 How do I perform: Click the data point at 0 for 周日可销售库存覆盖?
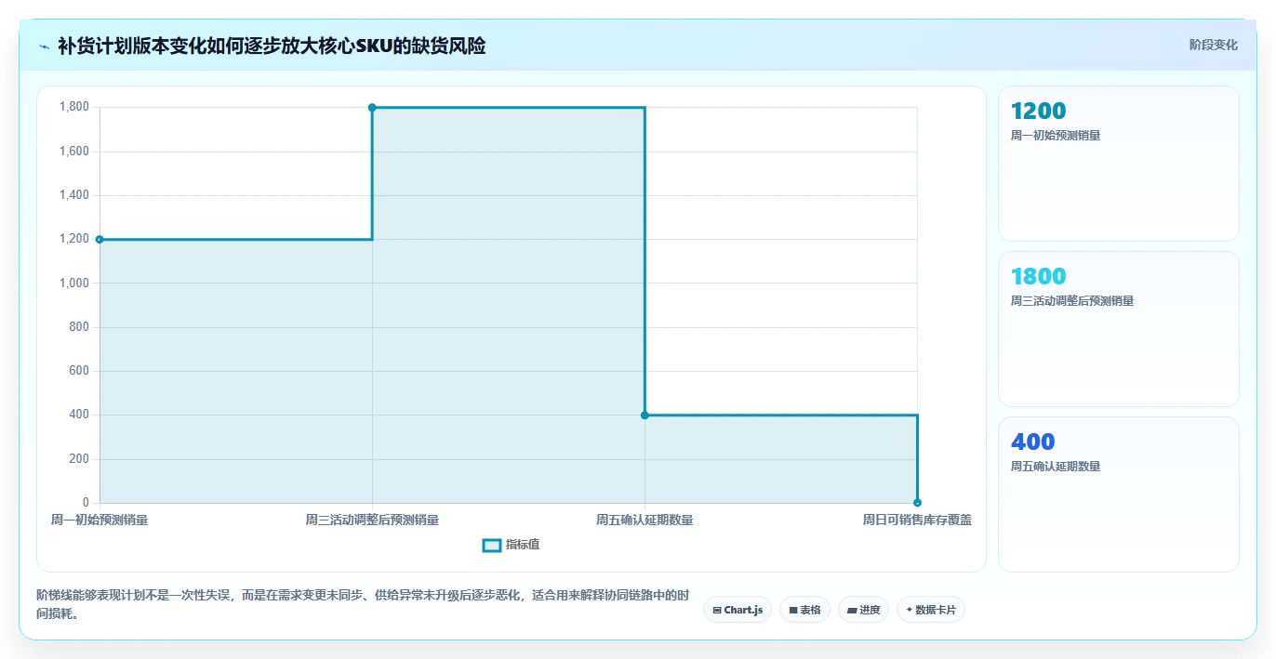point(917,503)
